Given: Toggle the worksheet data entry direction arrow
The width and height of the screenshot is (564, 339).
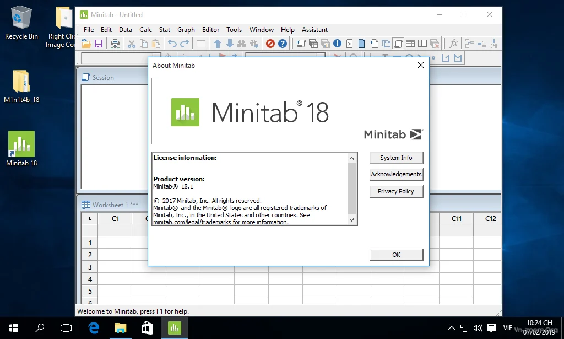Looking at the screenshot, I should click(89, 218).
